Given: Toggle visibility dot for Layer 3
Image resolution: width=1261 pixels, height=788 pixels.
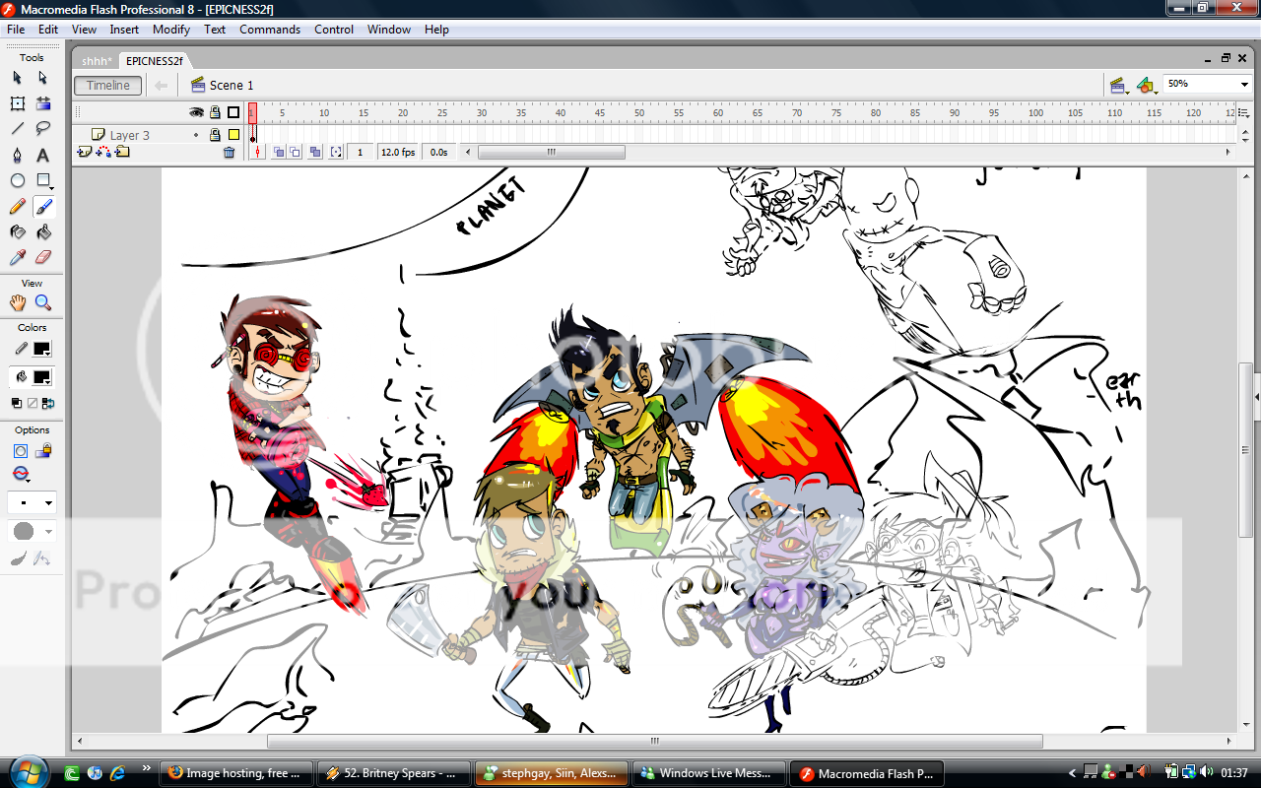Looking at the screenshot, I should [196, 135].
